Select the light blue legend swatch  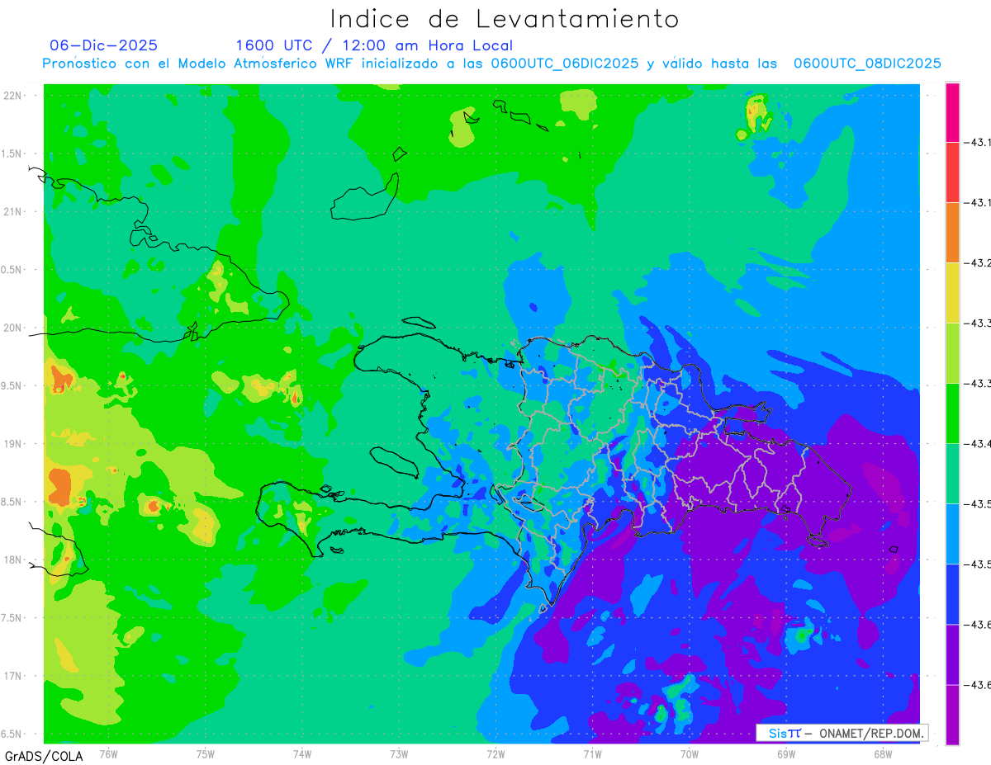(x=952, y=534)
